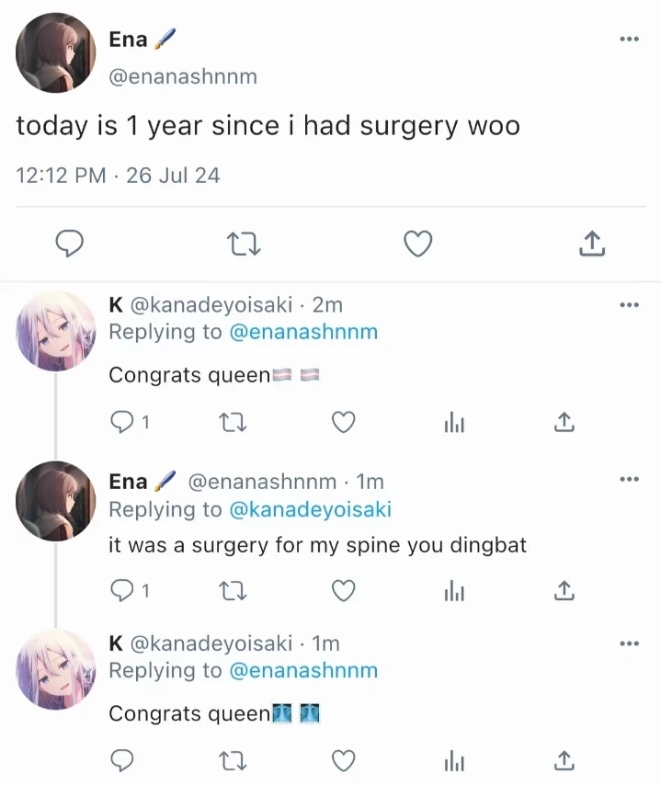
Task: Open Ena's profile picture on main tweet
Action: click(x=56, y=52)
